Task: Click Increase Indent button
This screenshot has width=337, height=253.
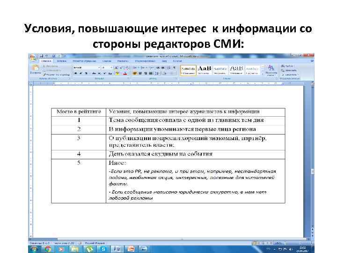Action: pyautogui.click(x=163, y=67)
